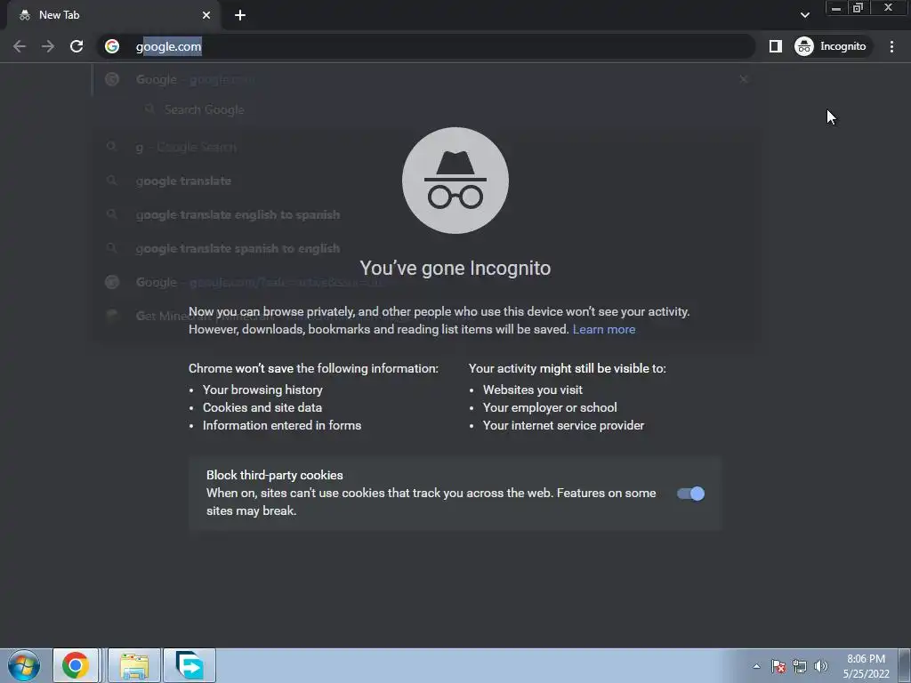The height and width of the screenshot is (683, 911).
Task: Click the forward navigation arrow
Action: 48,46
